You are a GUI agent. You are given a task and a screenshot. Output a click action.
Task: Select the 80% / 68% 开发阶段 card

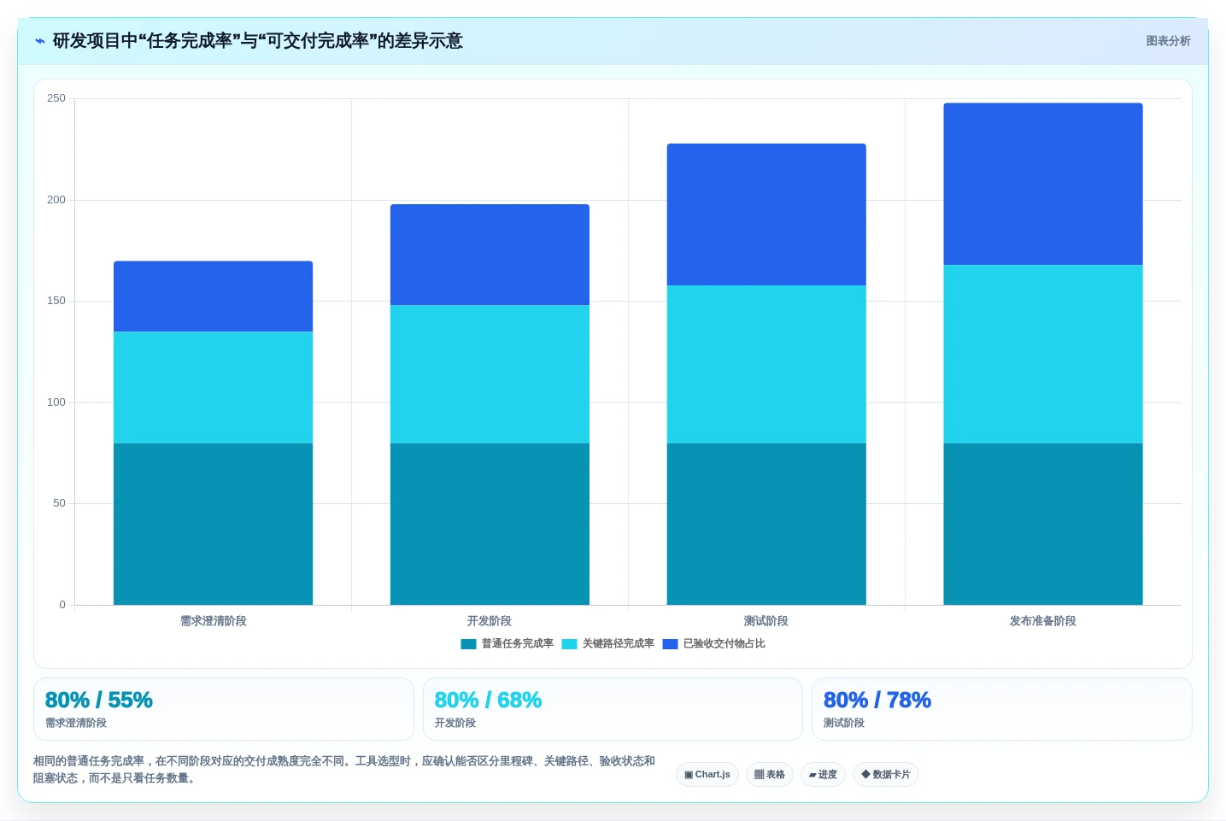point(613,709)
